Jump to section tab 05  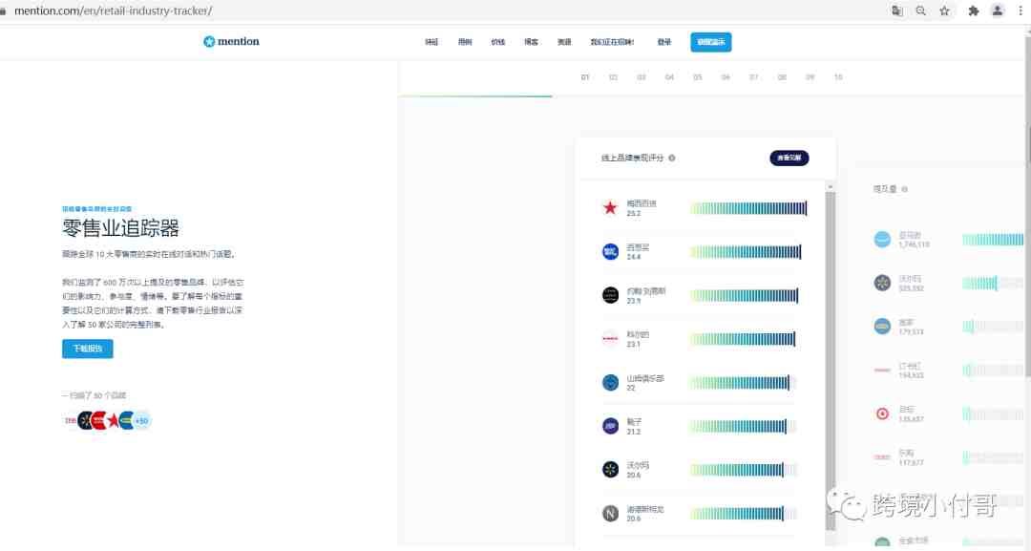click(x=698, y=77)
